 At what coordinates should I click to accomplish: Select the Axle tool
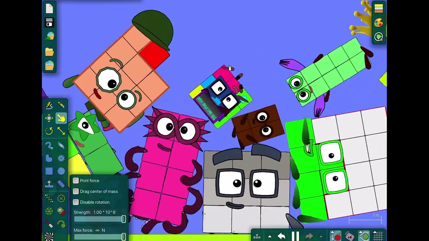tap(49, 211)
